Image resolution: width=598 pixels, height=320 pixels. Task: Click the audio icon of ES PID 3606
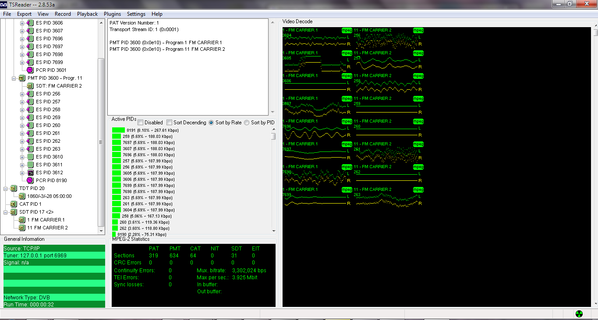pyautogui.click(x=30, y=23)
